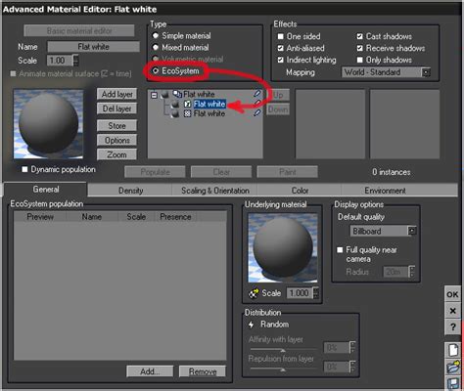Click the mixed-material type icon on the root Flat white row
This screenshot has height=391, width=464.
[x=177, y=94]
